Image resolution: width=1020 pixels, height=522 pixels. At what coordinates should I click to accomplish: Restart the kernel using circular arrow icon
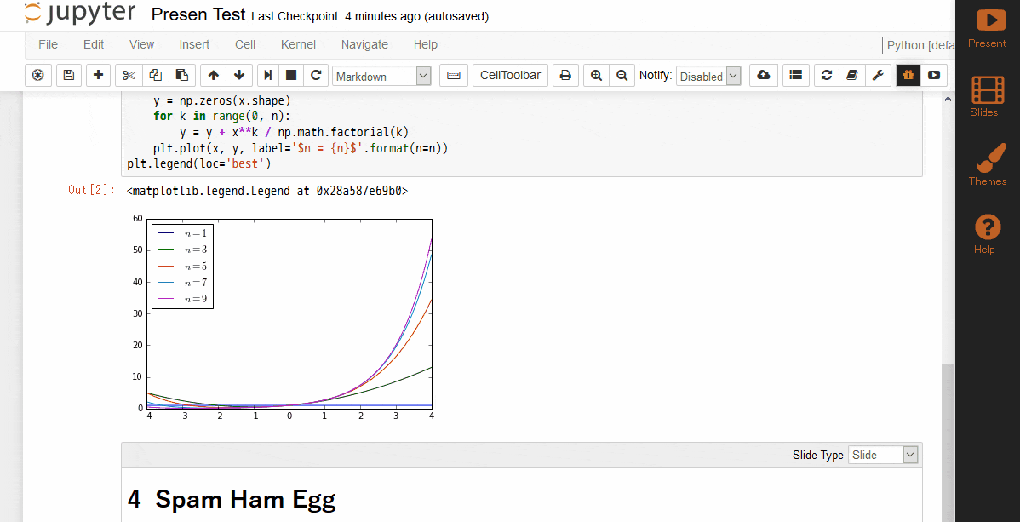[315, 75]
